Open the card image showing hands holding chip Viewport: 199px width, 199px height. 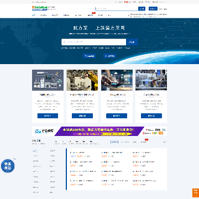point(117,80)
